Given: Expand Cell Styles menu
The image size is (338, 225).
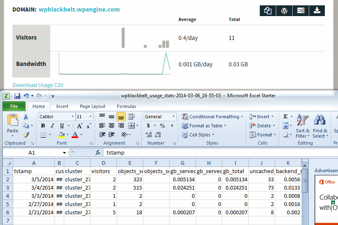Looking at the screenshot, I should pos(198,135).
